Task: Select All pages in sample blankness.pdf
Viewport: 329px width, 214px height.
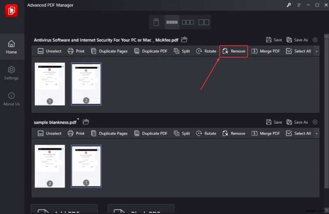Action: coord(299,133)
